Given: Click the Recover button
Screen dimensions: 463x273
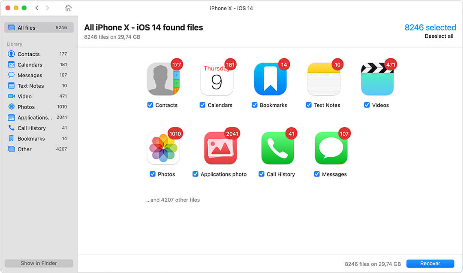Looking at the screenshot, I should pyautogui.click(x=430, y=263).
